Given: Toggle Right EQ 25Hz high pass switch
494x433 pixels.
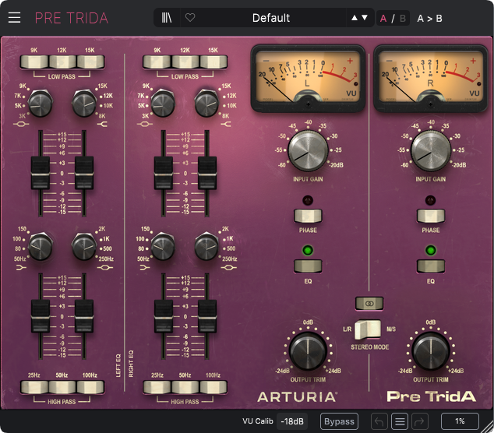Looking at the screenshot, I should point(157,387).
